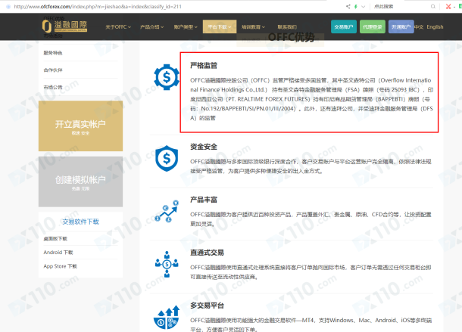Viewport: 462px width, 332px height.
Task: Click the share icon in the address bar
Action: (348, 7)
